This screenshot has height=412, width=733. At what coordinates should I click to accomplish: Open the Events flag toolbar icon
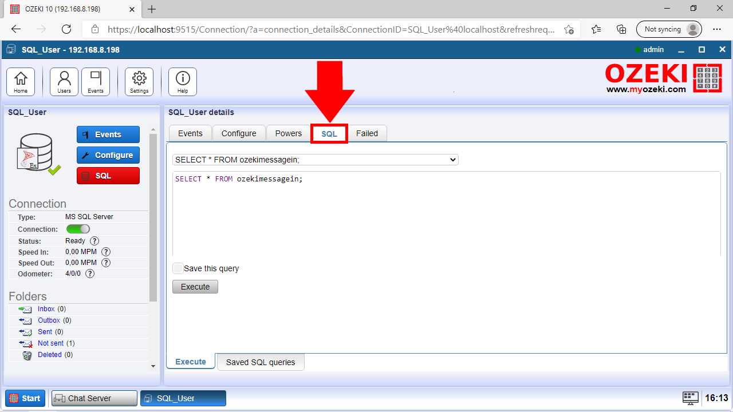pos(96,81)
